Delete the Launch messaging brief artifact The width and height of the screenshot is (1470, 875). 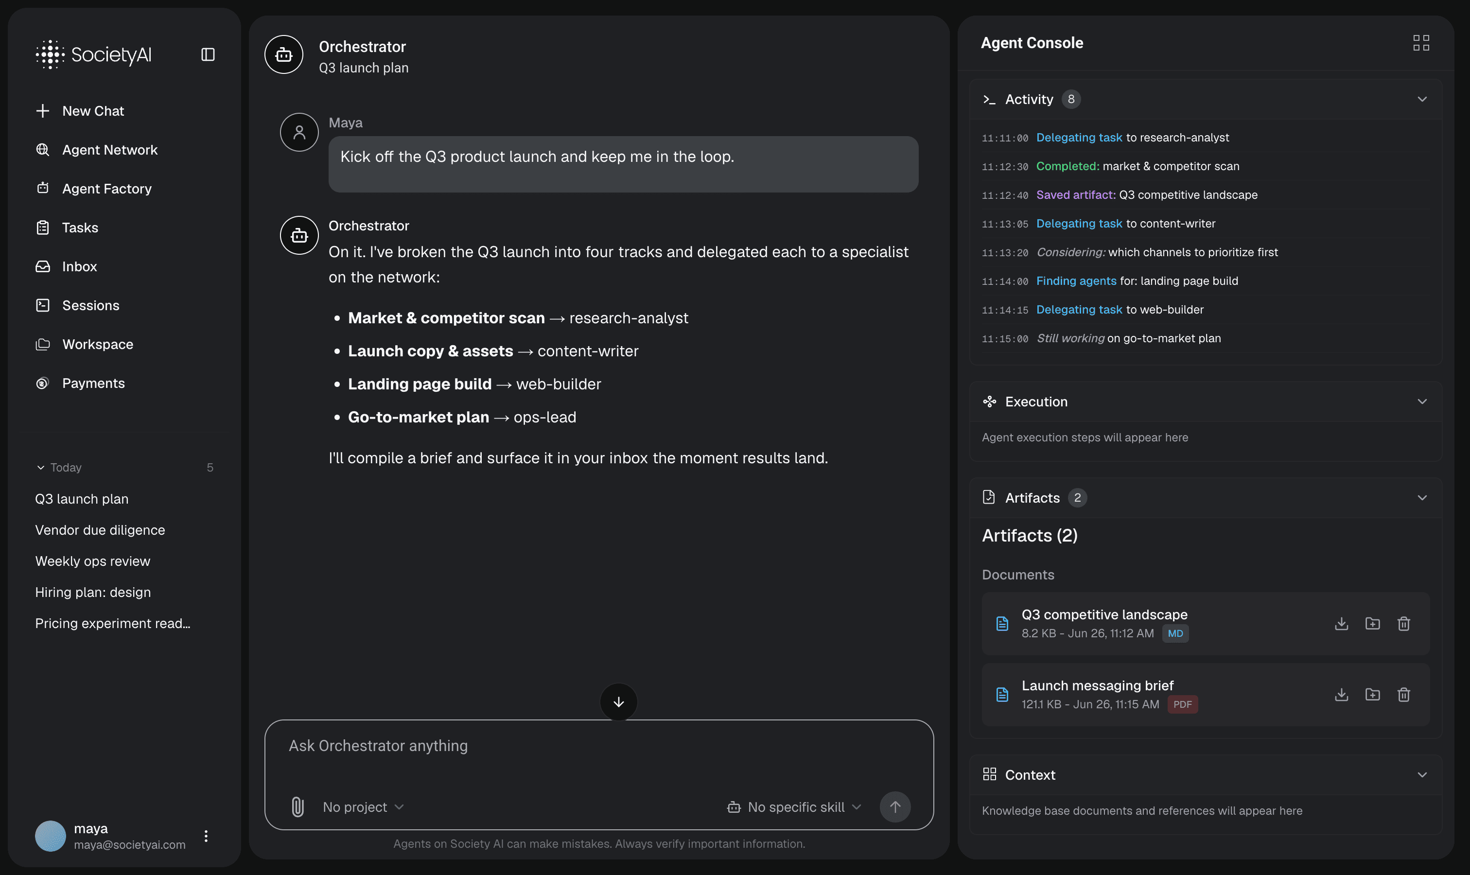[x=1404, y=695]
